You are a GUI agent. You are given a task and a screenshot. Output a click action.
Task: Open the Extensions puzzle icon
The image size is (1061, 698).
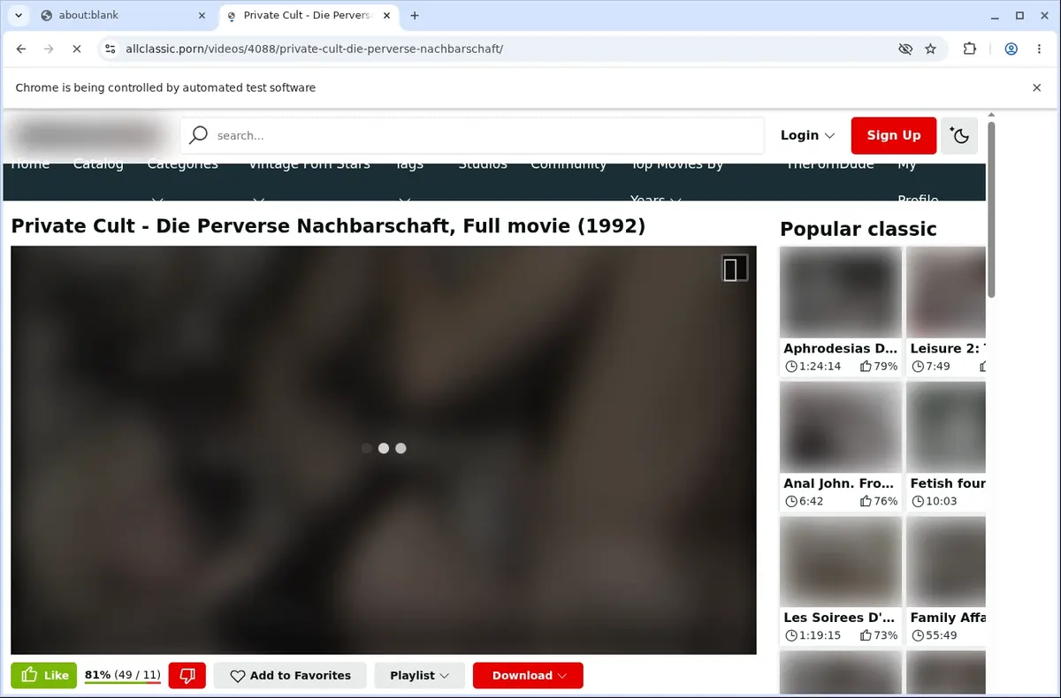coord(970,49)
